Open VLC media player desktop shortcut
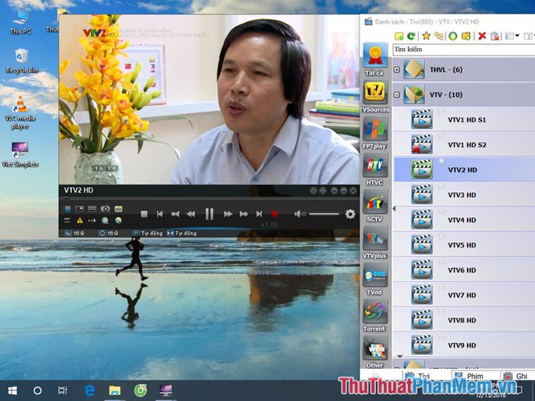The image size is (535, 401). point(20,112)
